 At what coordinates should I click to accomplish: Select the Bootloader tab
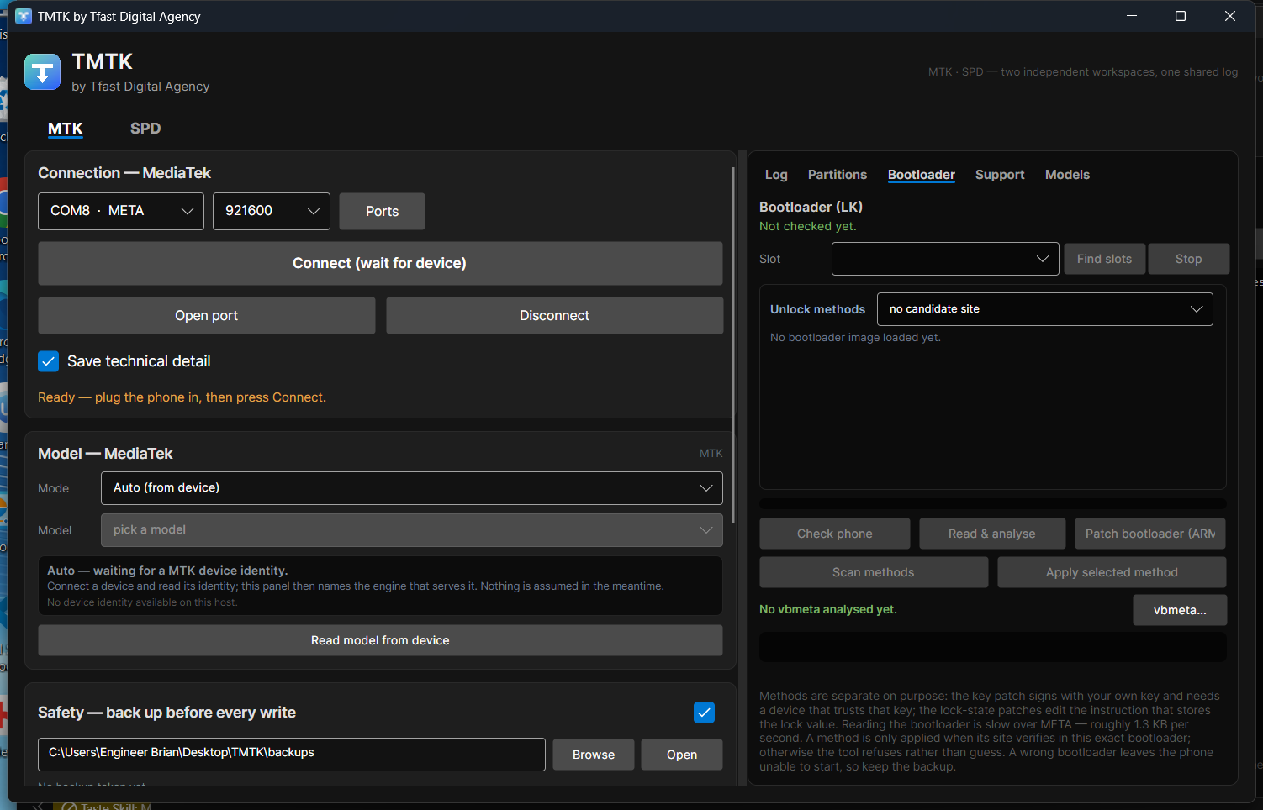click(922, 175)
